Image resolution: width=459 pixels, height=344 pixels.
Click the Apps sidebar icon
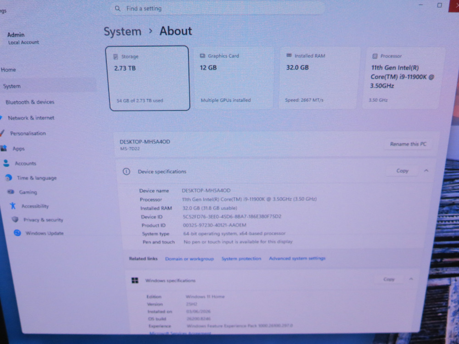4,148
